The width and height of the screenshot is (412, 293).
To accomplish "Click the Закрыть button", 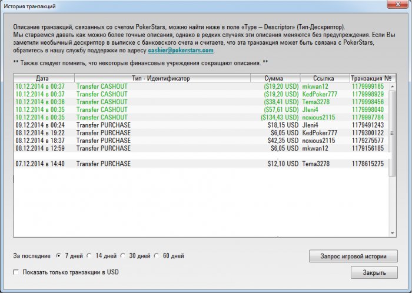I will (x=374, y=273).
